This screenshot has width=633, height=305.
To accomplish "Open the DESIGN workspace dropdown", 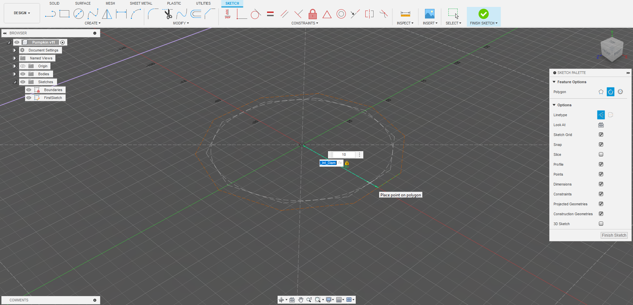I will point(22,13).
